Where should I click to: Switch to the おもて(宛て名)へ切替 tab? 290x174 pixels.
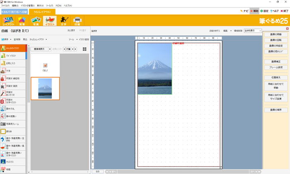(x=14, y=12)
